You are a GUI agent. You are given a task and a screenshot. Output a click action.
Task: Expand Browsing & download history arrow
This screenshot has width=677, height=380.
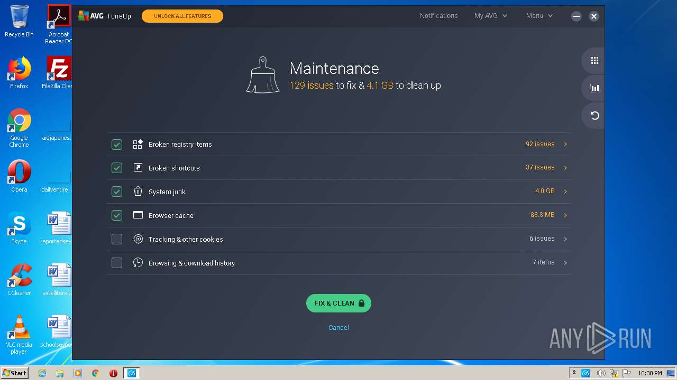pyautogui.click(x=565, y=263)
